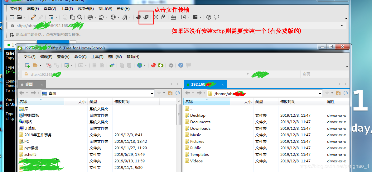Click Xftp's red reconnect icon
This screenshot has width=372, height=172.
click(49, 65)
